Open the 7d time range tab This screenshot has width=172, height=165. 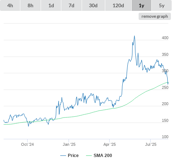point(71,5)
